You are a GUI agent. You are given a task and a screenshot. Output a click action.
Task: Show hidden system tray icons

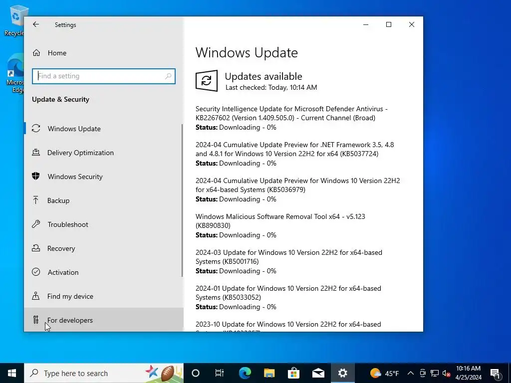411,373
